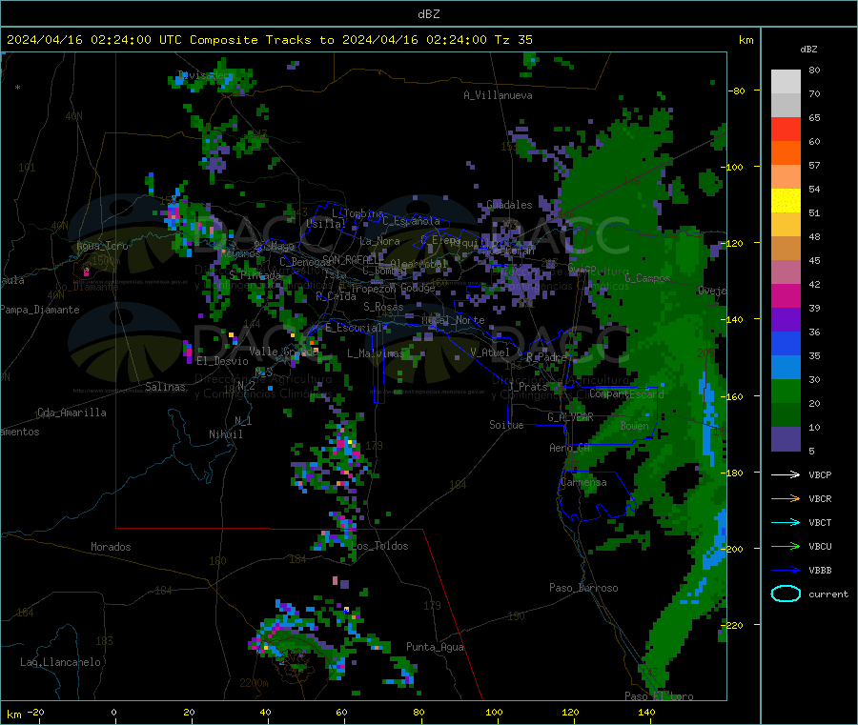This screenshot has width=858, height=725.
Task: Select the gold 51 dBZ legend swatch
Action: pos(786,225)
